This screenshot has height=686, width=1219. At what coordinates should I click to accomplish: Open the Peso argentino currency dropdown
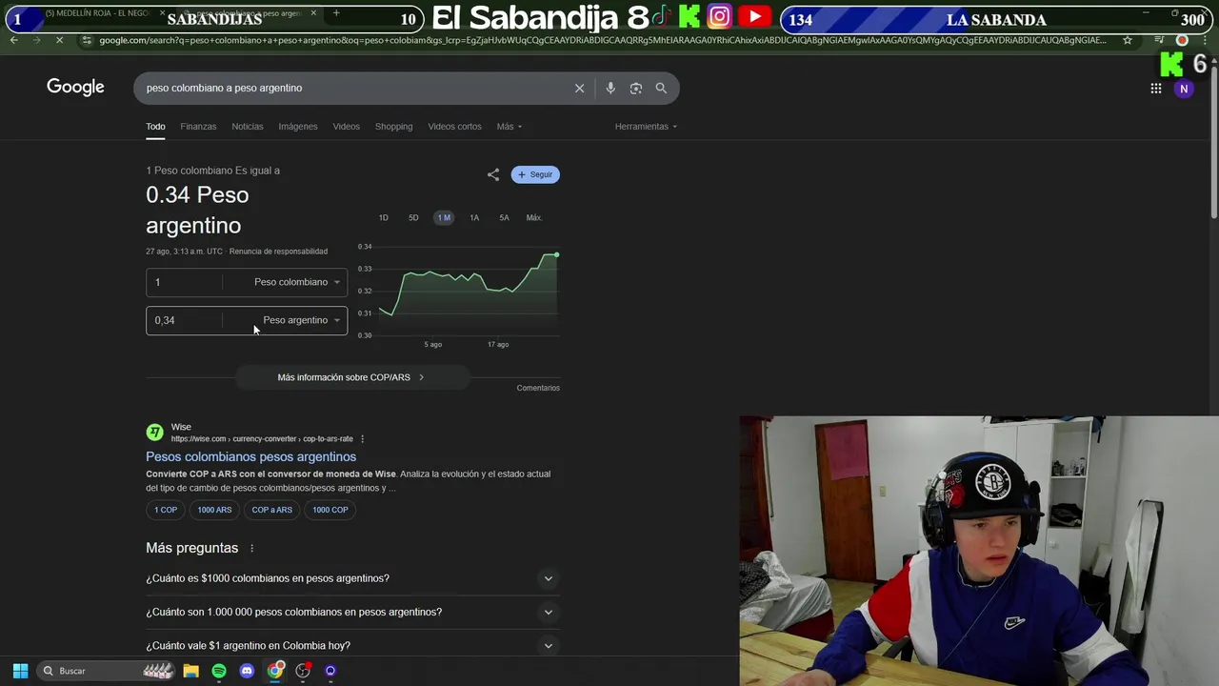[x=301, y=320]
